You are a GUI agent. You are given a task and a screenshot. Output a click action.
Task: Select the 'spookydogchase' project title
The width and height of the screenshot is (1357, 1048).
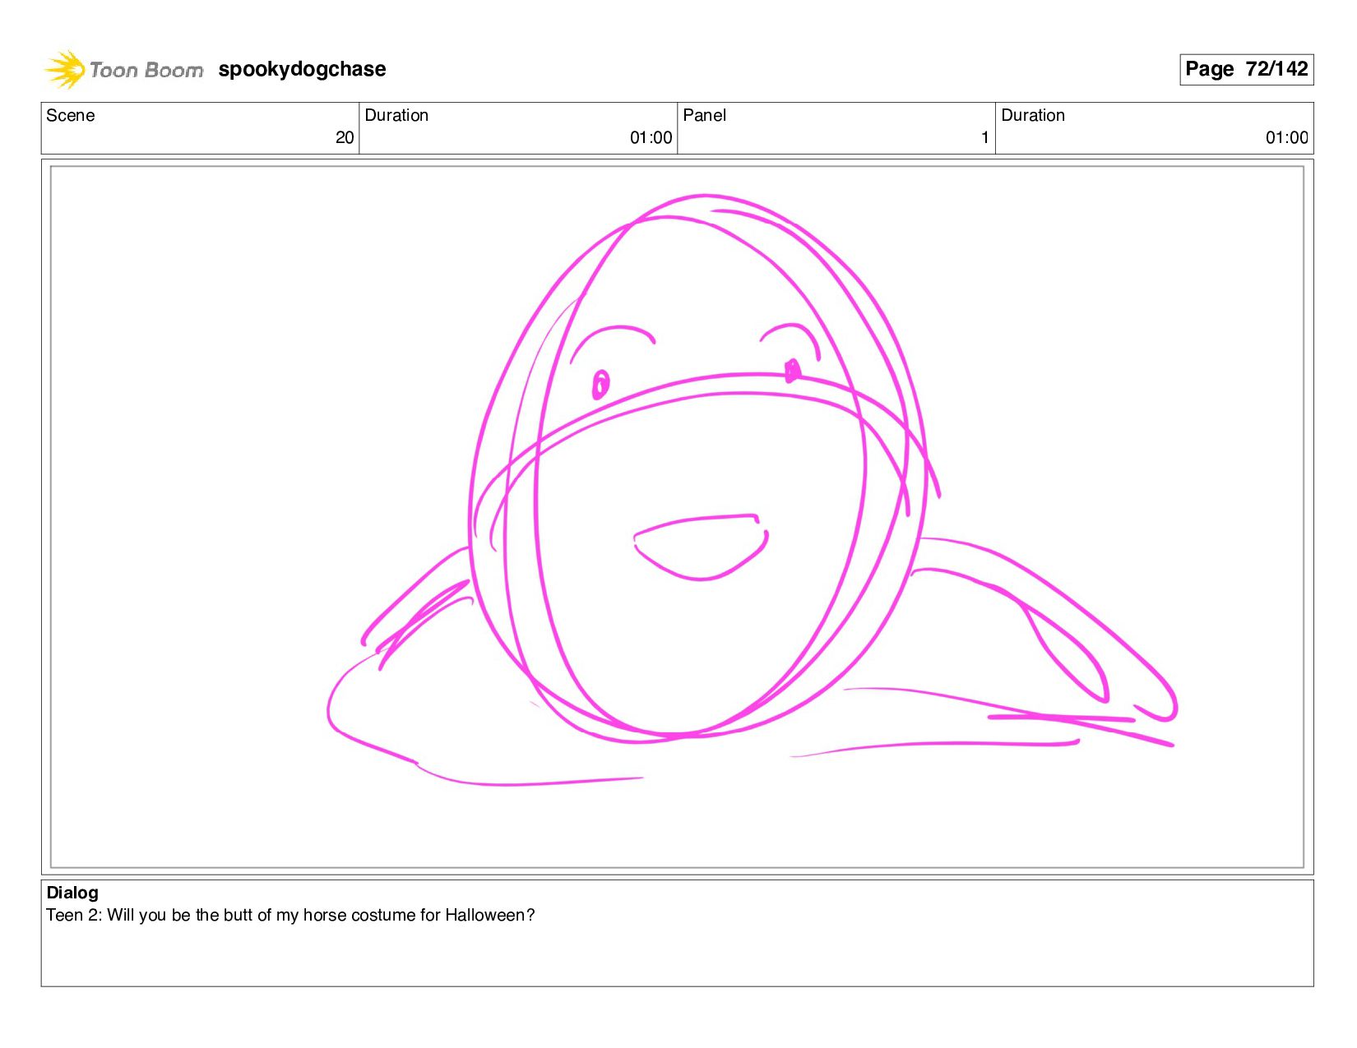click(302, 69)
